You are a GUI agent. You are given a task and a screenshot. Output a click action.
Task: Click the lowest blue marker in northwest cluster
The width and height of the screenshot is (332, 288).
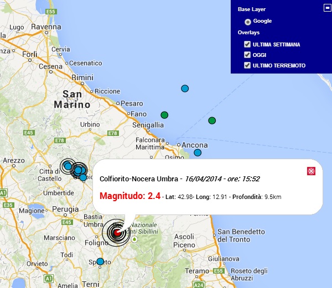click(83, 177)
